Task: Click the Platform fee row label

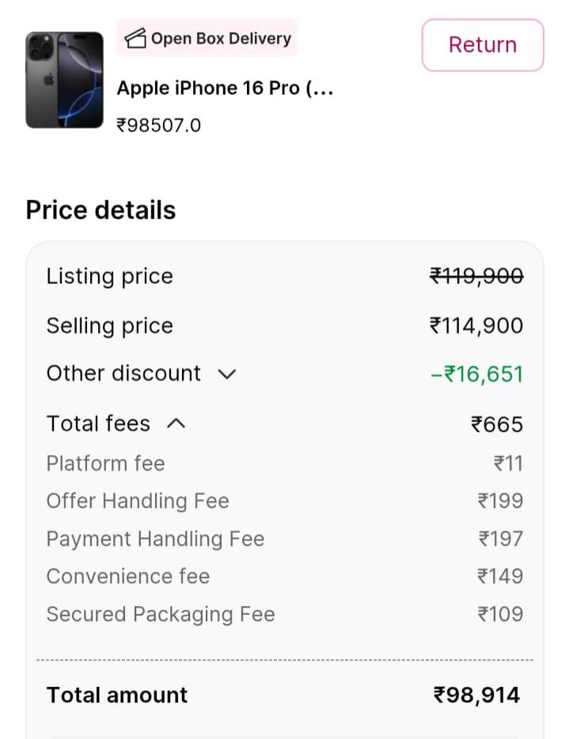Action: (105, 463)
